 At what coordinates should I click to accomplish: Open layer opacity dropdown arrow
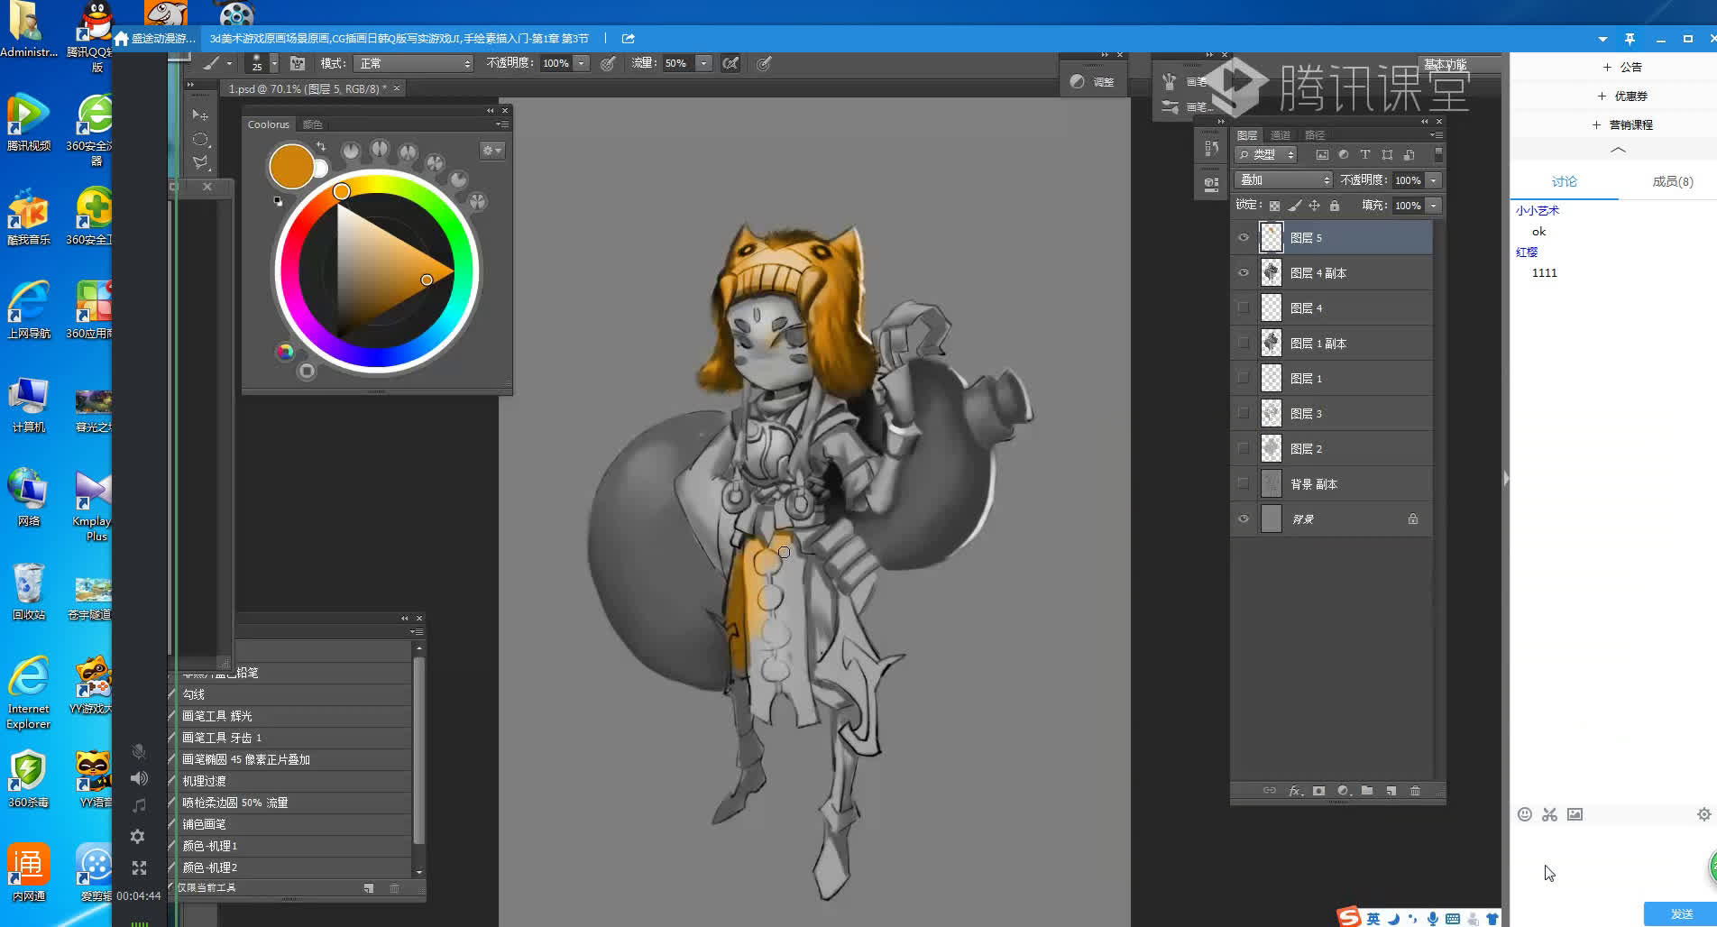coord(1433,180)
